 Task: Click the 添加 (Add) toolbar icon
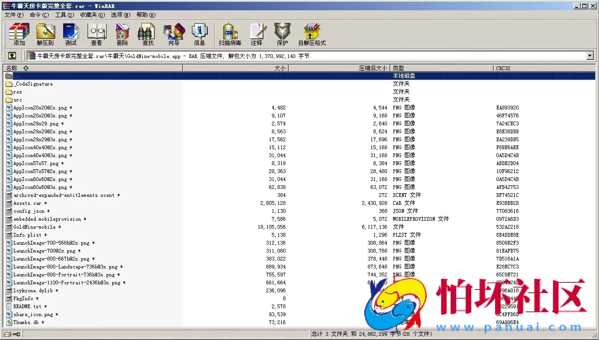tap(19, 34)
